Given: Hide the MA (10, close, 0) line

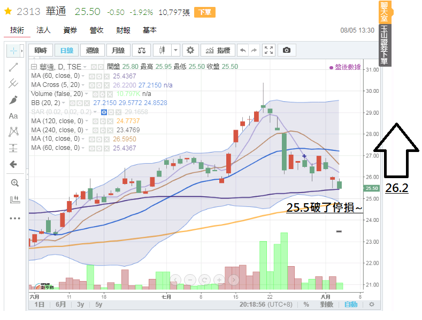Looking at the screenshot, I should pos(92,140).
